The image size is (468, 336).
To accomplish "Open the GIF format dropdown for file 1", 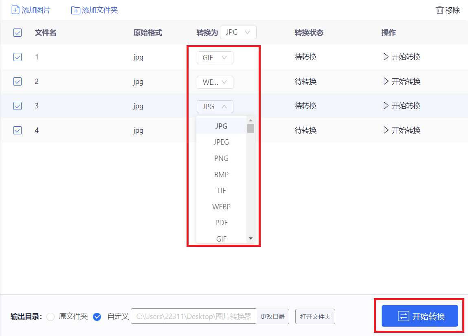I will pyautogui.click(x=215, y=57).
